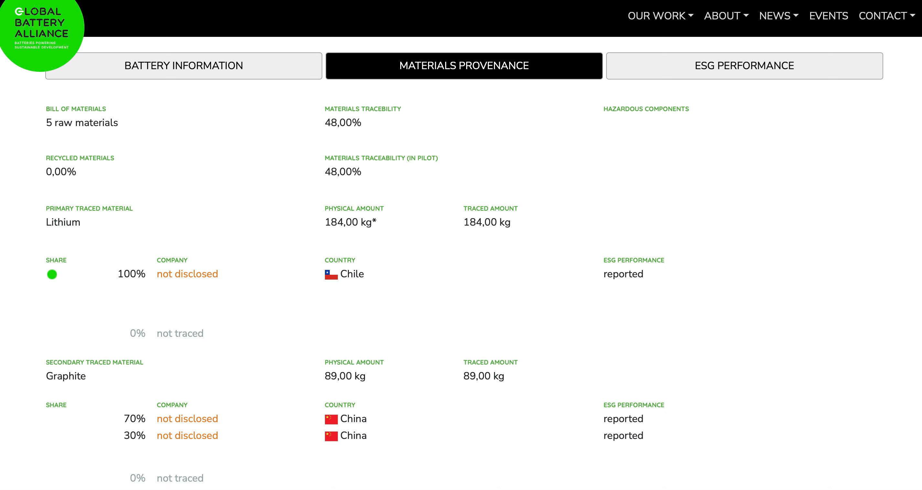The height and width of the screenshot is (490, 922).
Task: Click 'not disclosed' for 70% Graphite share
Action: pos(187,419)
